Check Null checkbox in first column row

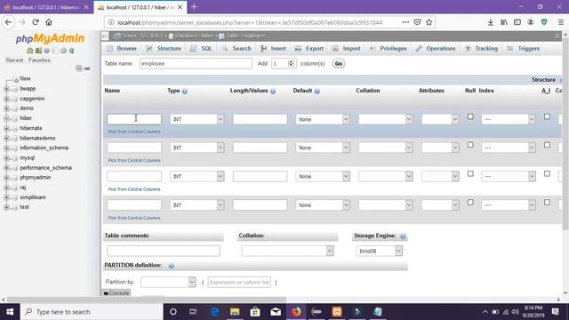(x=470, y=116)
